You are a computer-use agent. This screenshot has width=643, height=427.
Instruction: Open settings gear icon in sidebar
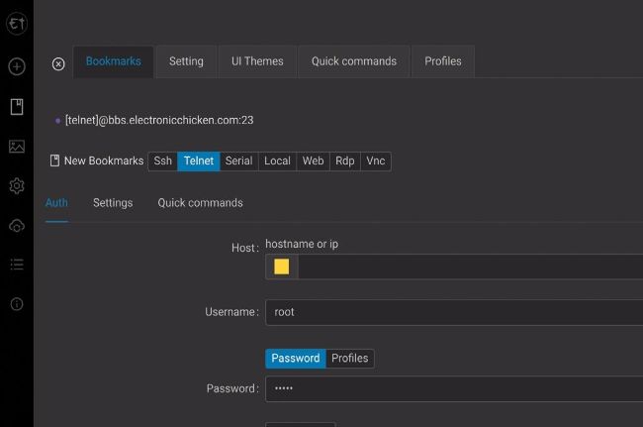click(17, 186)
